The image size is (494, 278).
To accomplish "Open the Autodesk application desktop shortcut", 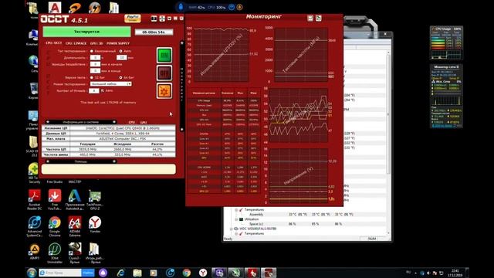I will pos(75,199).
